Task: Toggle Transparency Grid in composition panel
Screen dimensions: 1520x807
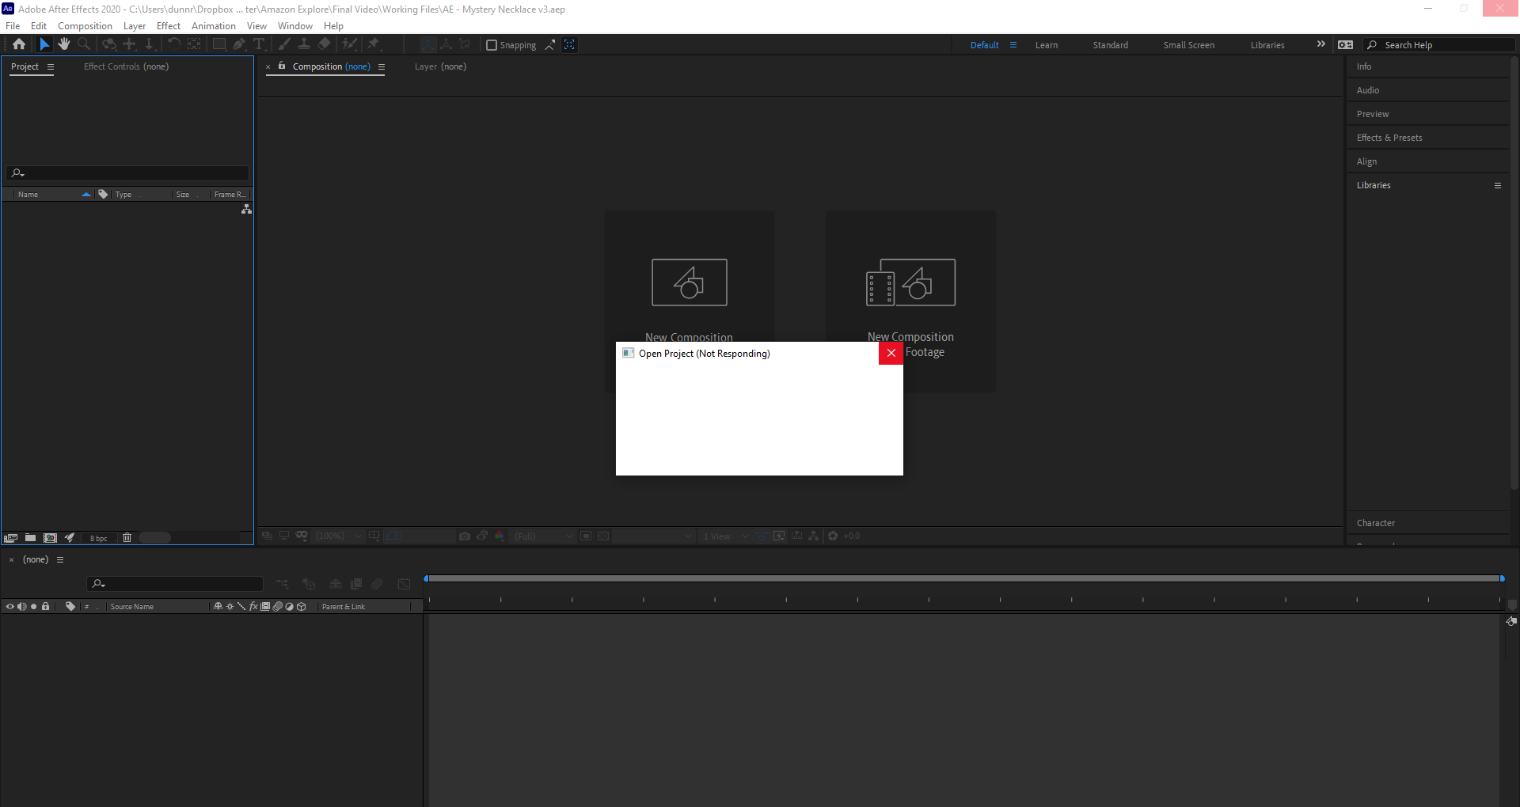Action: [x=603, y=536]
